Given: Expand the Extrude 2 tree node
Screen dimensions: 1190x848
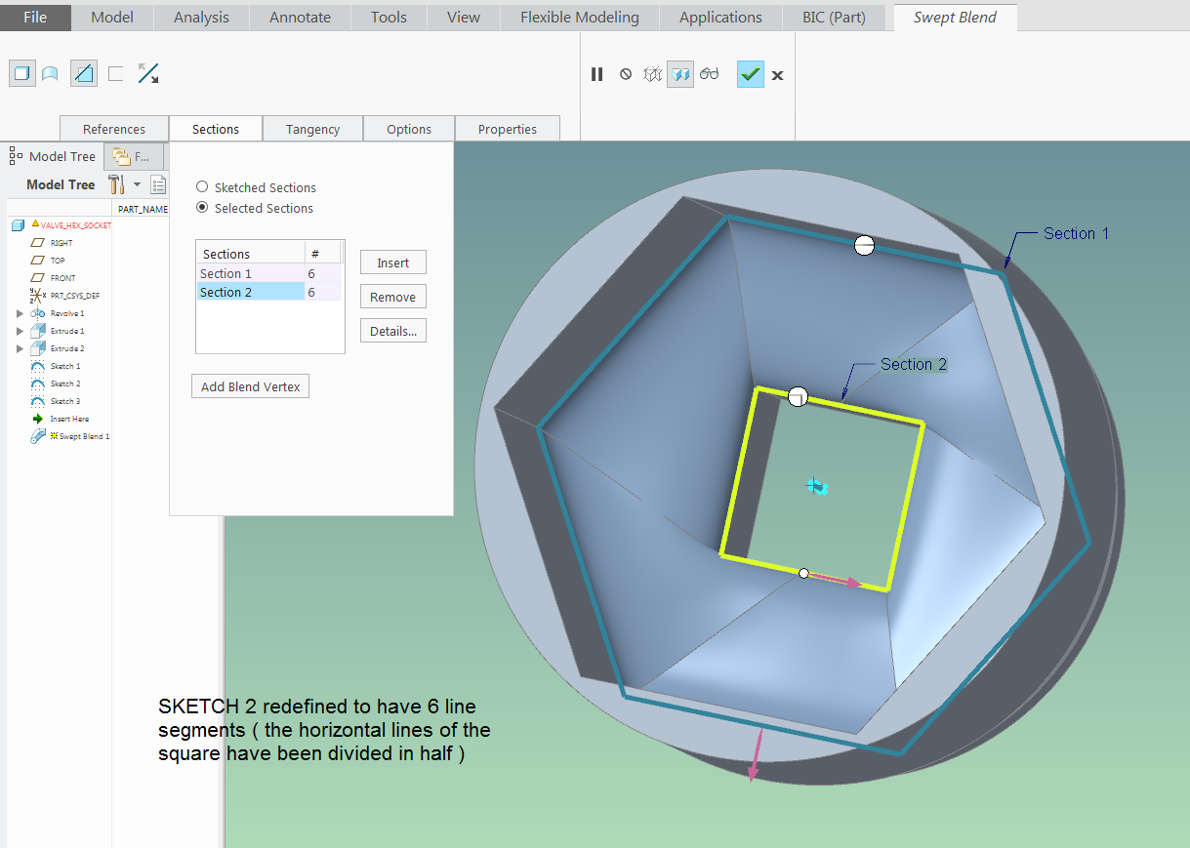Looking at the screenshot, I should pyautogui.click(x=20, y=349).
